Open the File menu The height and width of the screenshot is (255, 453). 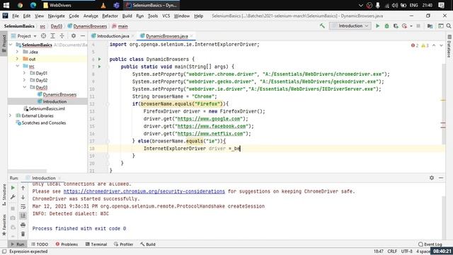point(16,16)
